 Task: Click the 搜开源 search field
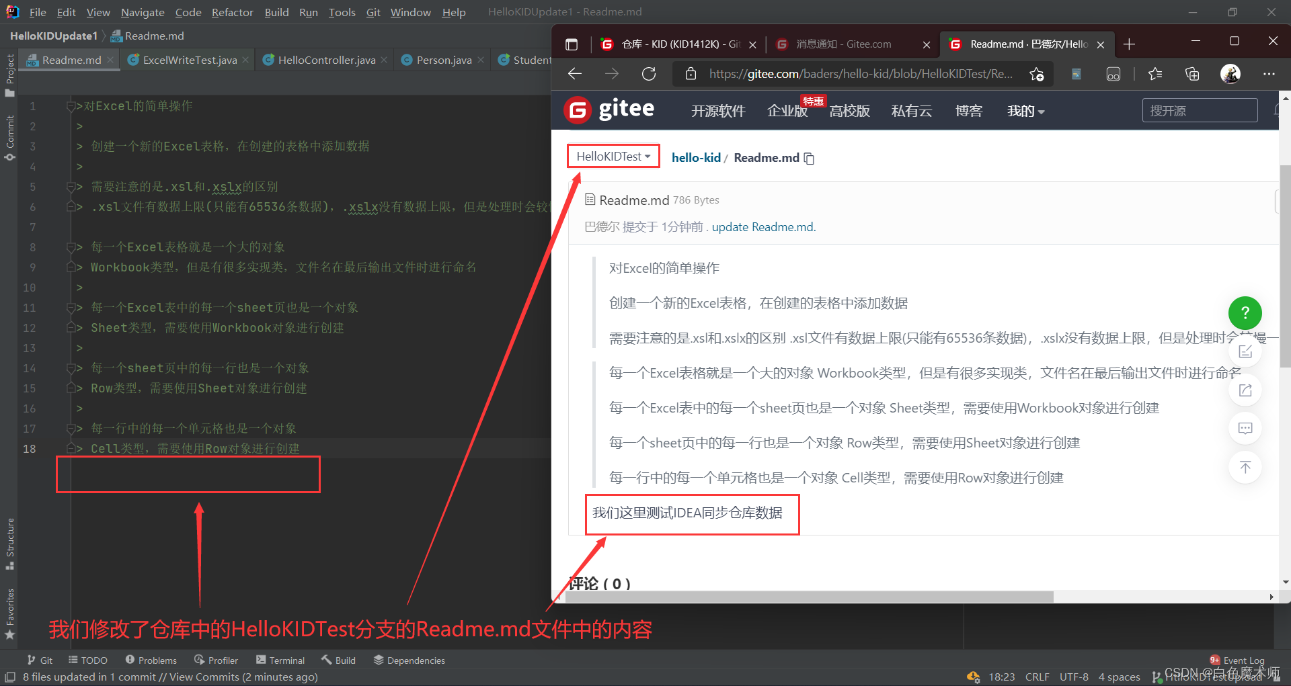[x=1200, y=110]
